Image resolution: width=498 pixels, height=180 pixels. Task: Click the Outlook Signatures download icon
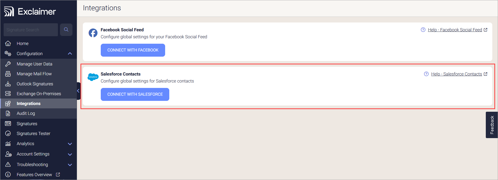point(8,84)
